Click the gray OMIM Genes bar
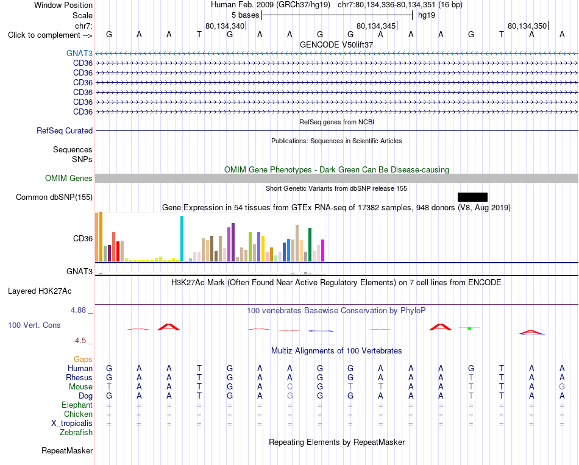 [337, 178]
